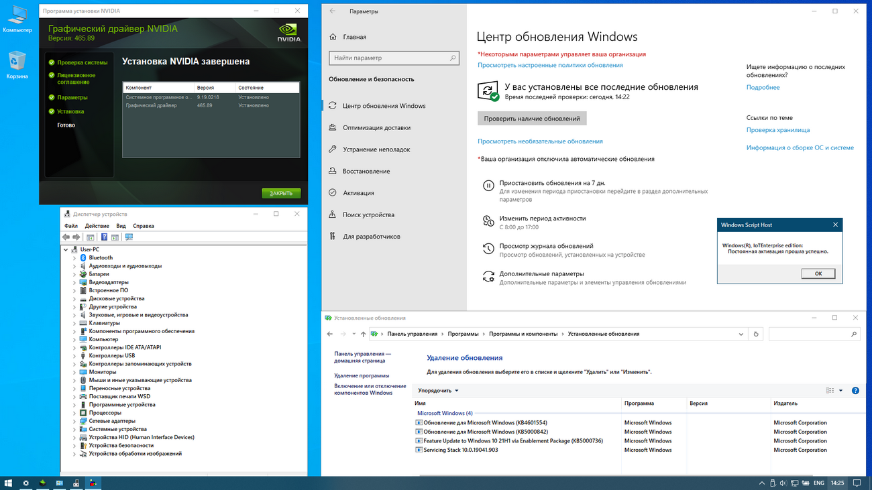
Task: Click the active hours clock icon
Action: click(488, 221)
